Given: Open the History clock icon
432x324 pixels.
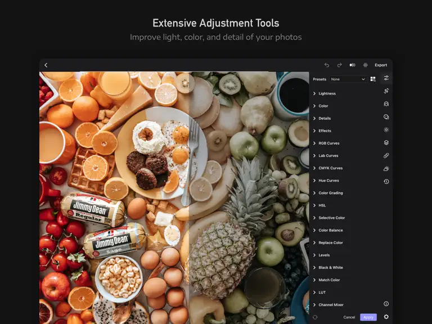Looking at the screenshot, I should (386, 182).
